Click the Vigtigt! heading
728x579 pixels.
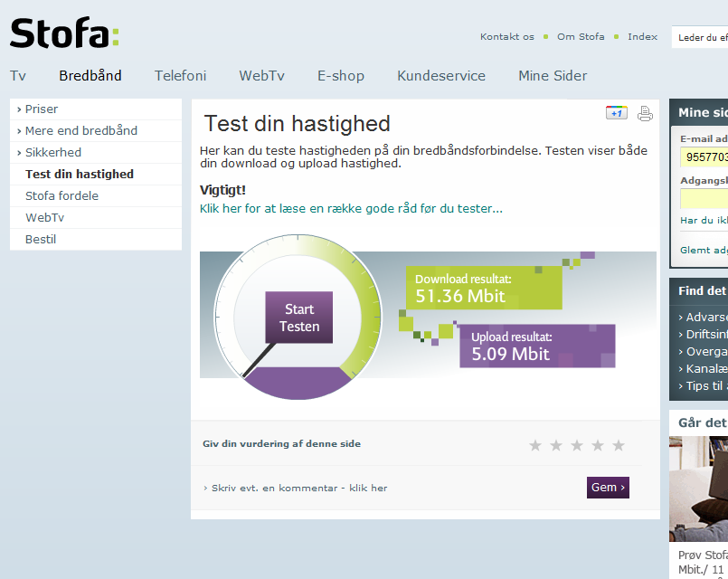[x=222, y=190]
